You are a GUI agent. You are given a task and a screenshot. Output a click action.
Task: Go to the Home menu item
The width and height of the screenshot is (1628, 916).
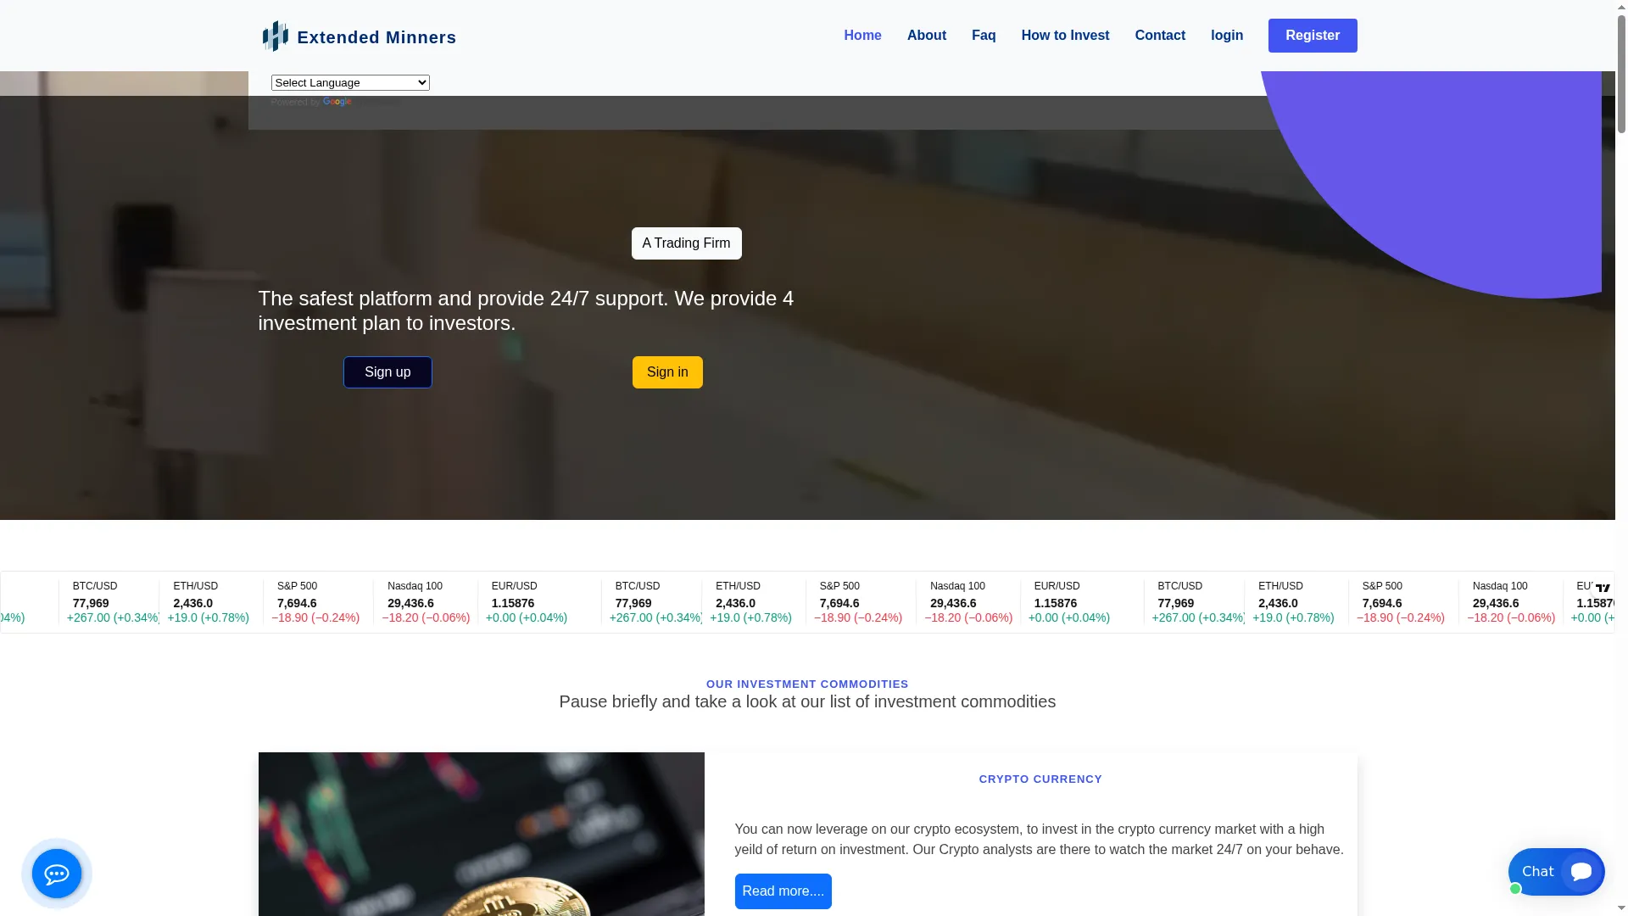click(x=862, y=36)
